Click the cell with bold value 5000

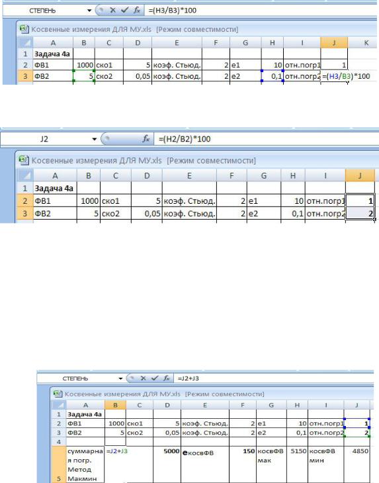click(167, 464)
